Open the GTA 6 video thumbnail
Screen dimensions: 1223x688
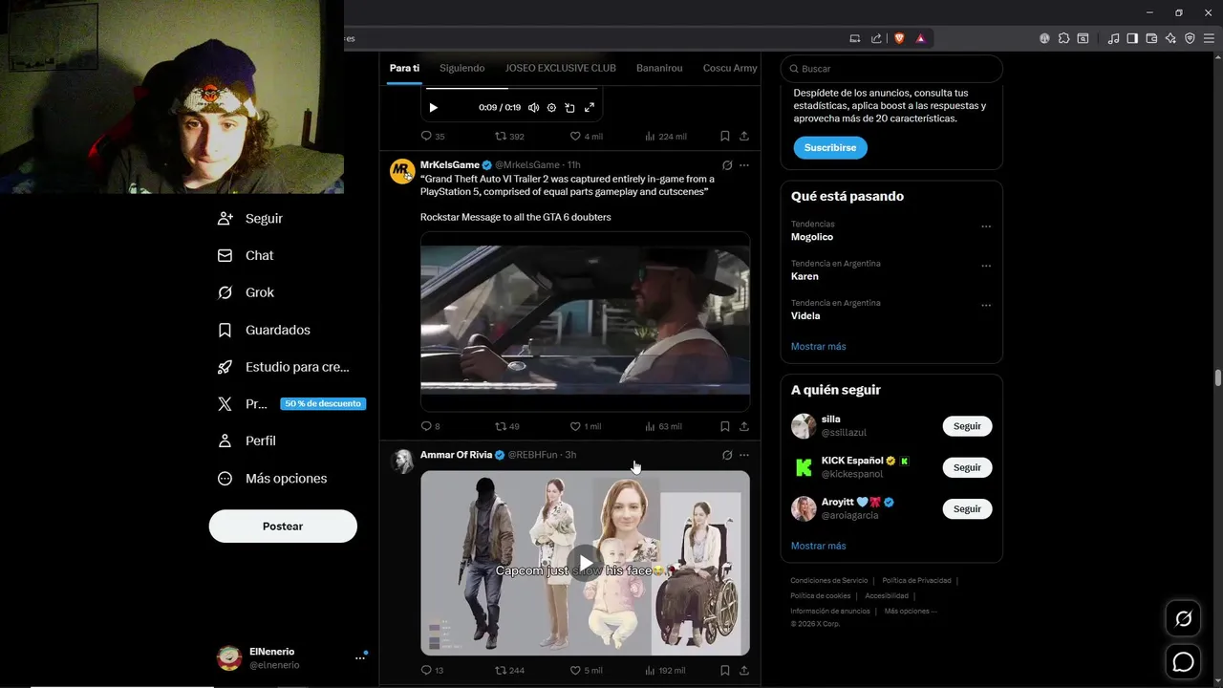(585, 321)
